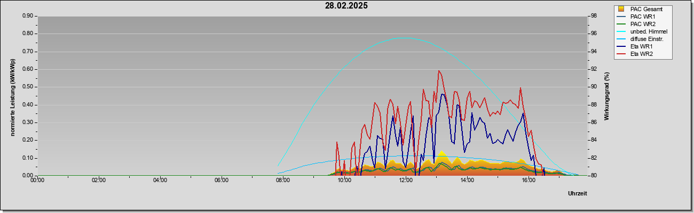Click the 0.50 left axis value
The image size is (694, 213).
[x=27, y=87]
